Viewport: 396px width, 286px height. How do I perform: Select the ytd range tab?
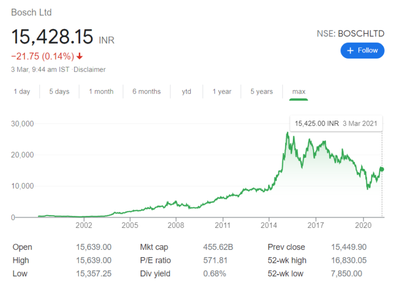click(186, 92)
